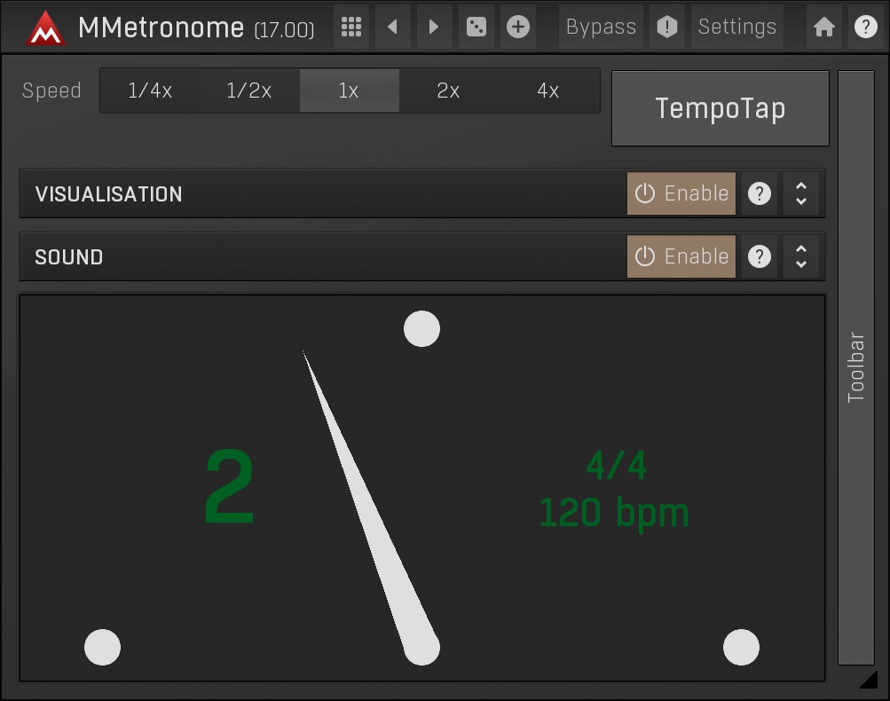Click the home icon
The height and width of the screenshot is (701, 890).
click(824, 27)
